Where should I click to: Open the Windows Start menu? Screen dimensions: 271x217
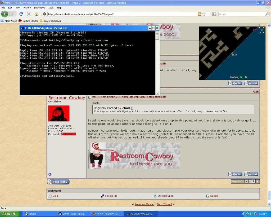point(10,214)
